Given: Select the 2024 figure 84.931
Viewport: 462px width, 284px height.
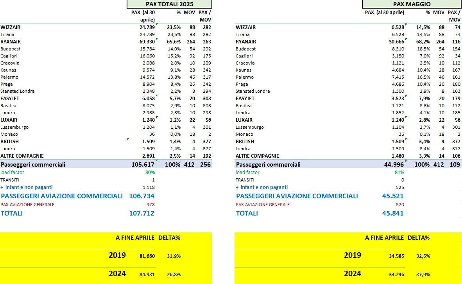Looking at the screenshot, I should pos(147,274).
